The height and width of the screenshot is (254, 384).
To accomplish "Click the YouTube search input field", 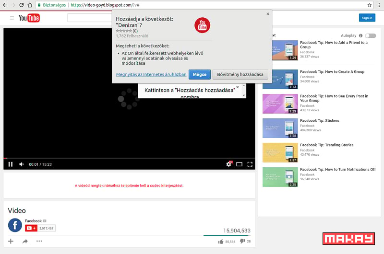I will pos(90,18).
